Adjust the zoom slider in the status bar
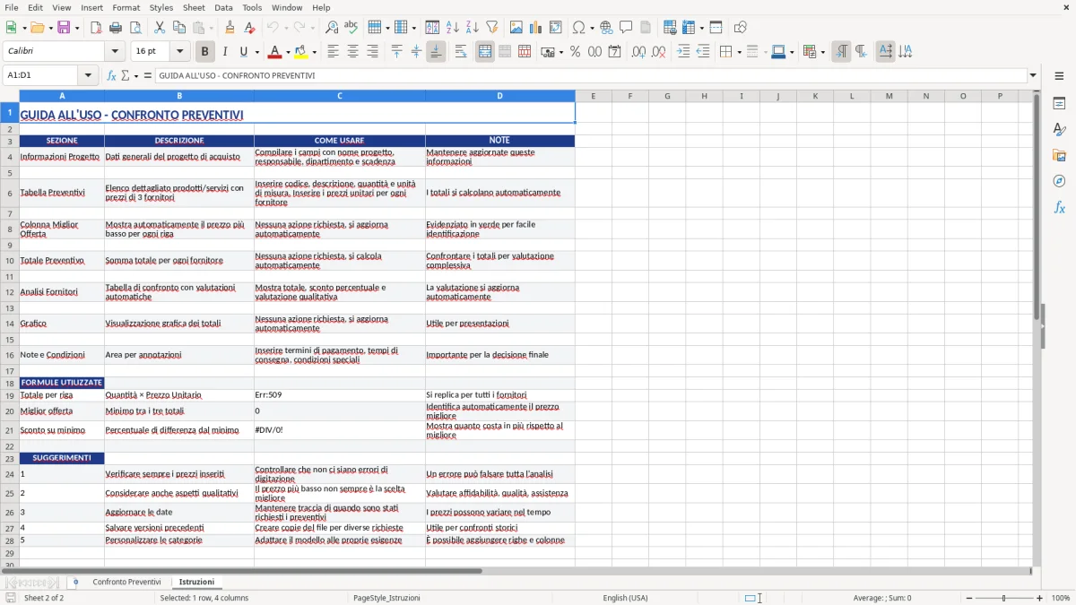 tap(1002, 598)
